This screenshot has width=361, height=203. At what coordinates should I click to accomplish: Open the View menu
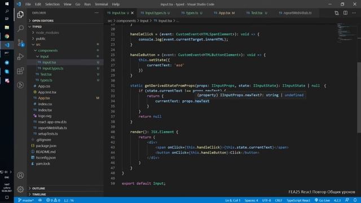(x=68, y=4)
